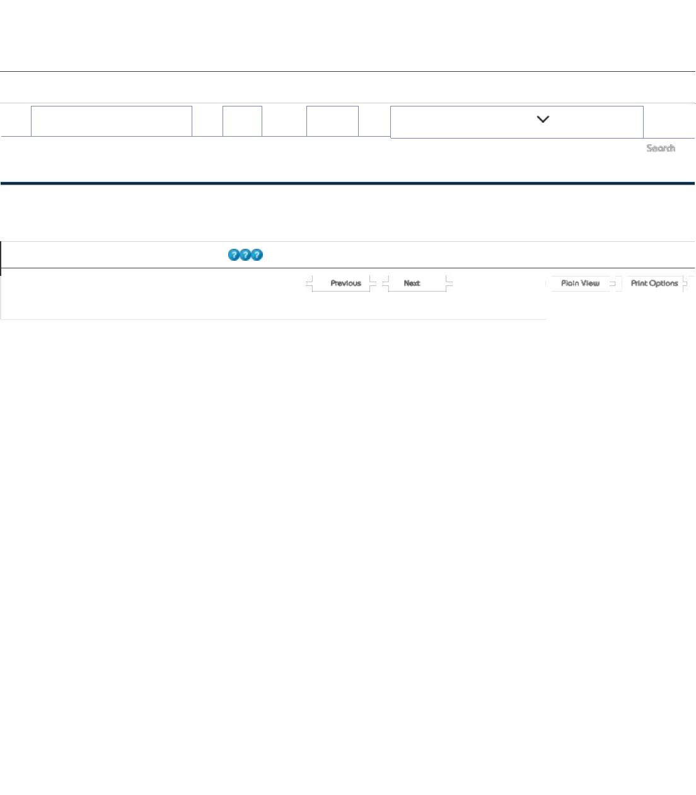Open Print Options
Viewport: 696px width, 795px height.
point(654,283)
